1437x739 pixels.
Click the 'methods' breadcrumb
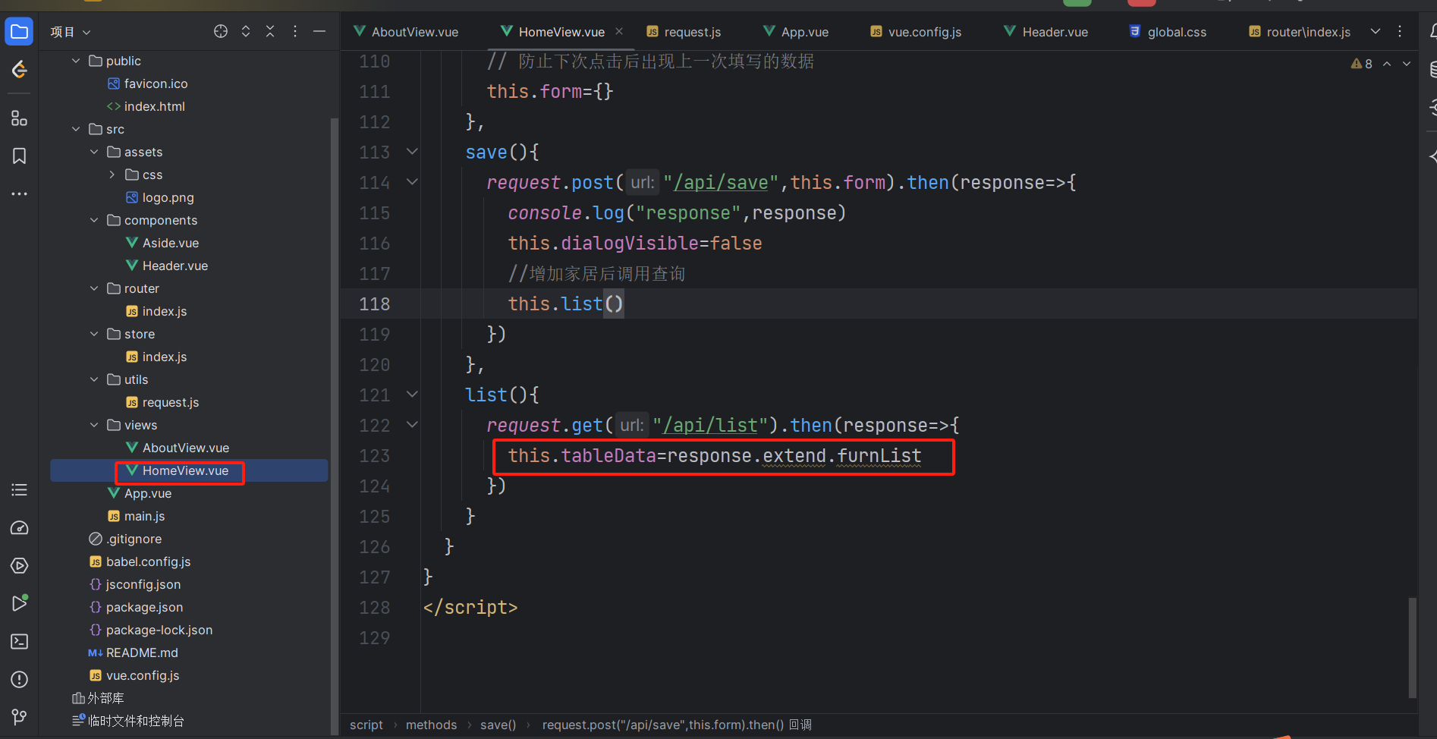tap(431, 725)
